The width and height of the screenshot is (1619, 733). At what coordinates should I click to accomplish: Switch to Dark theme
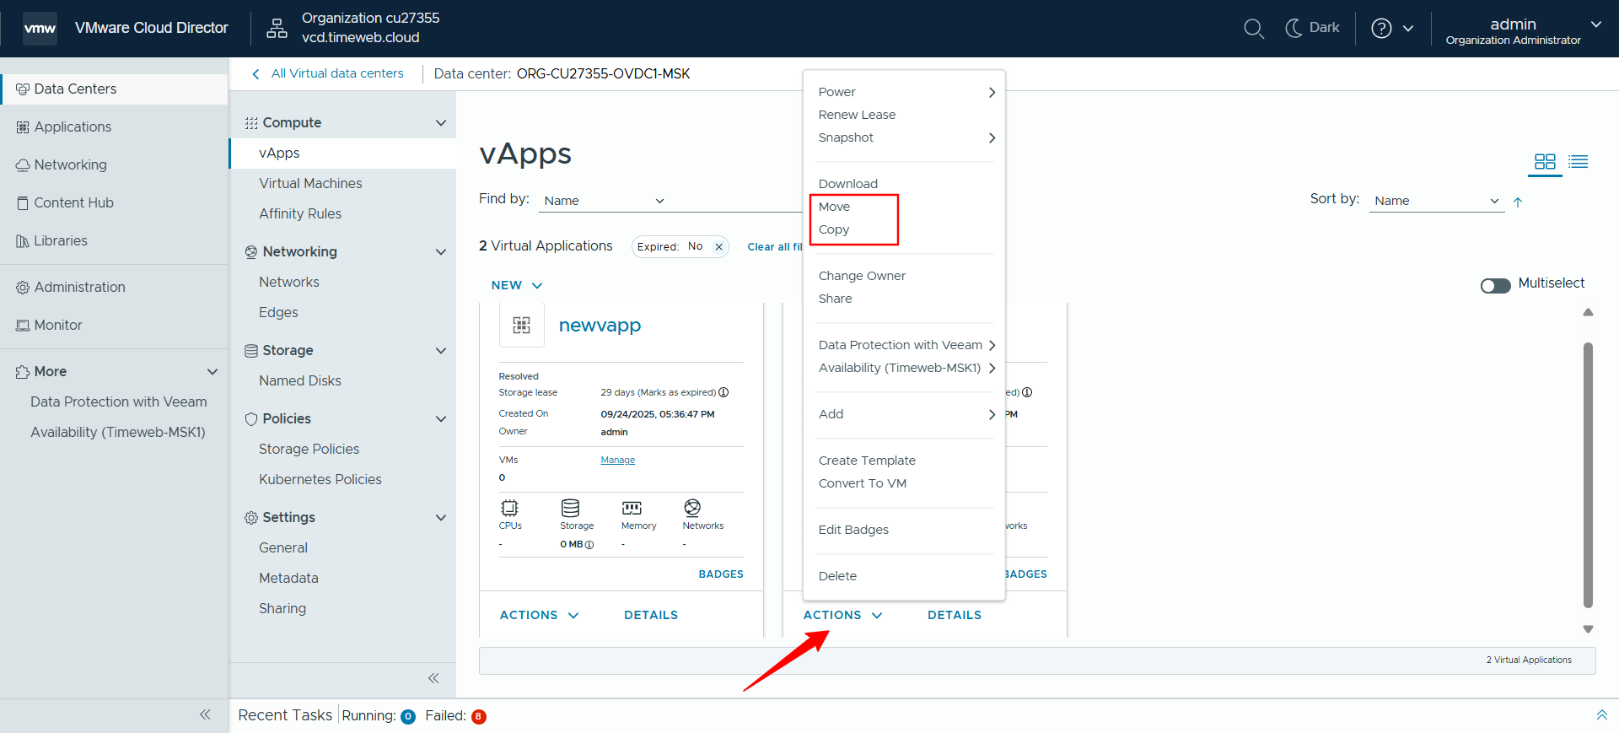1312,28
